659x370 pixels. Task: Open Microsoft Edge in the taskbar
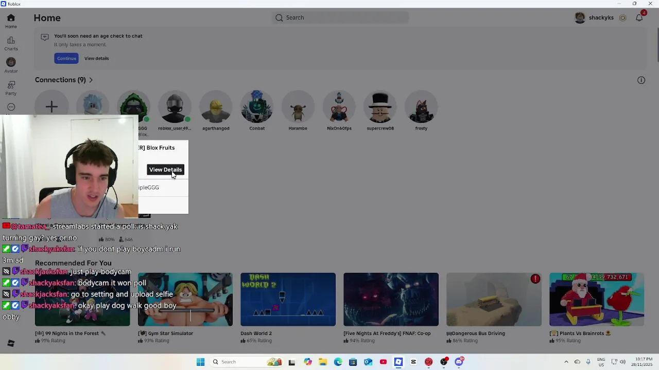click(x=338, y=362)
